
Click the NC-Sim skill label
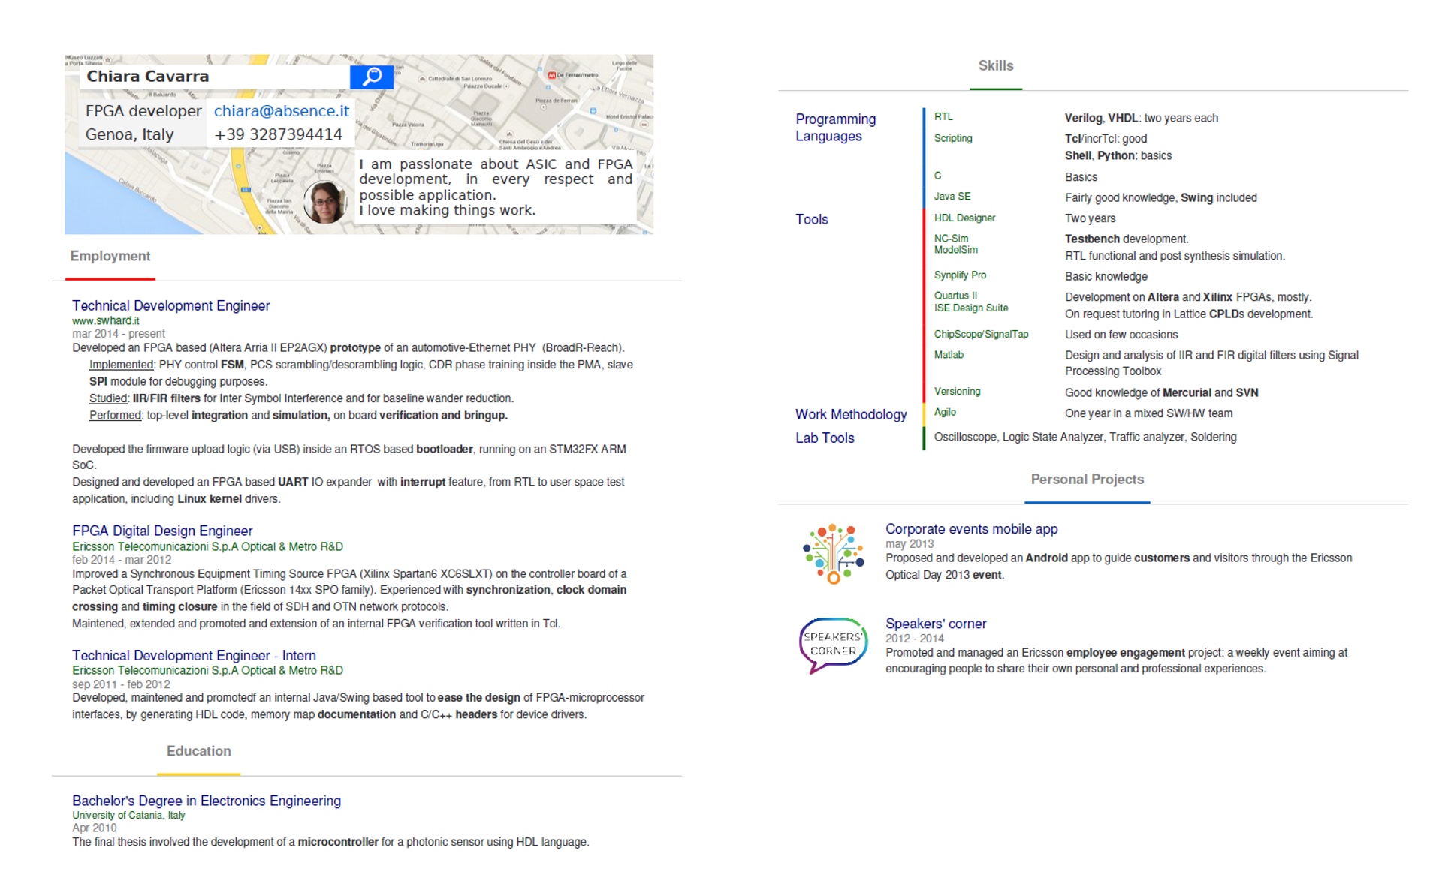tap(951, 238)
